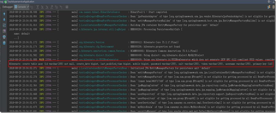The width and height of the screenshot is (276, 113).
Task: Click the message with com.sun.proxy.$Proxy98
Action: click(x=202, y=98)
